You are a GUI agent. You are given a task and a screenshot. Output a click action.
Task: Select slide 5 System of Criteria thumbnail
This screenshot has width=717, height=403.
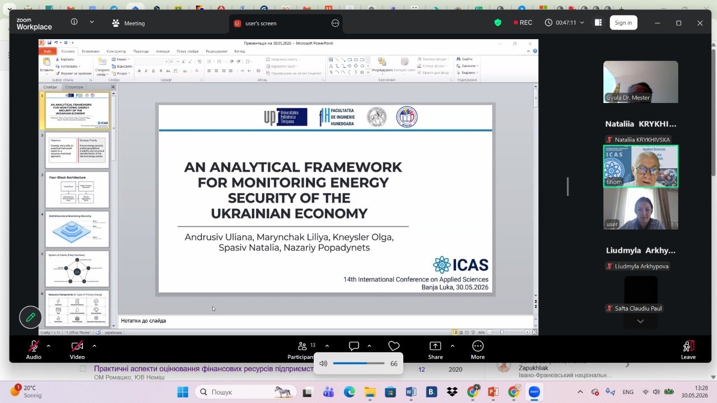click(77, 269)
